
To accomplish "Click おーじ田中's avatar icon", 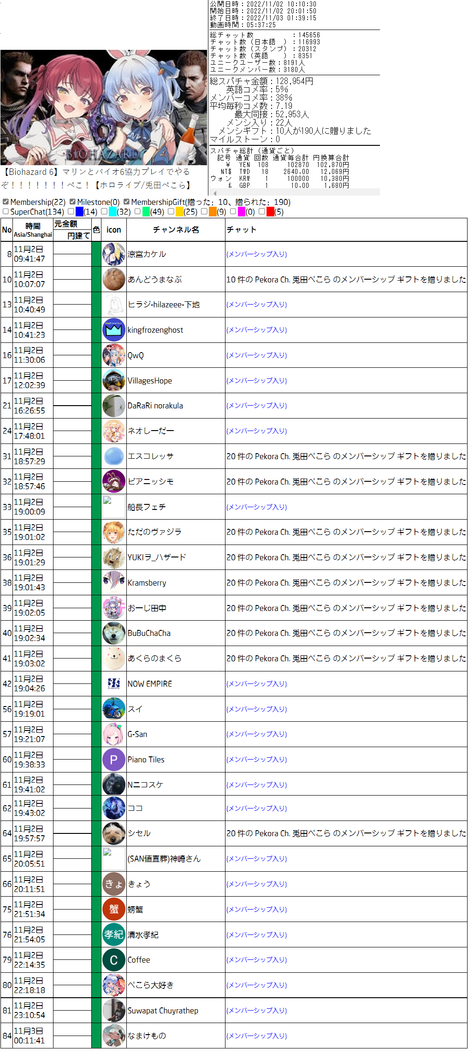I will tap(114, 608).
